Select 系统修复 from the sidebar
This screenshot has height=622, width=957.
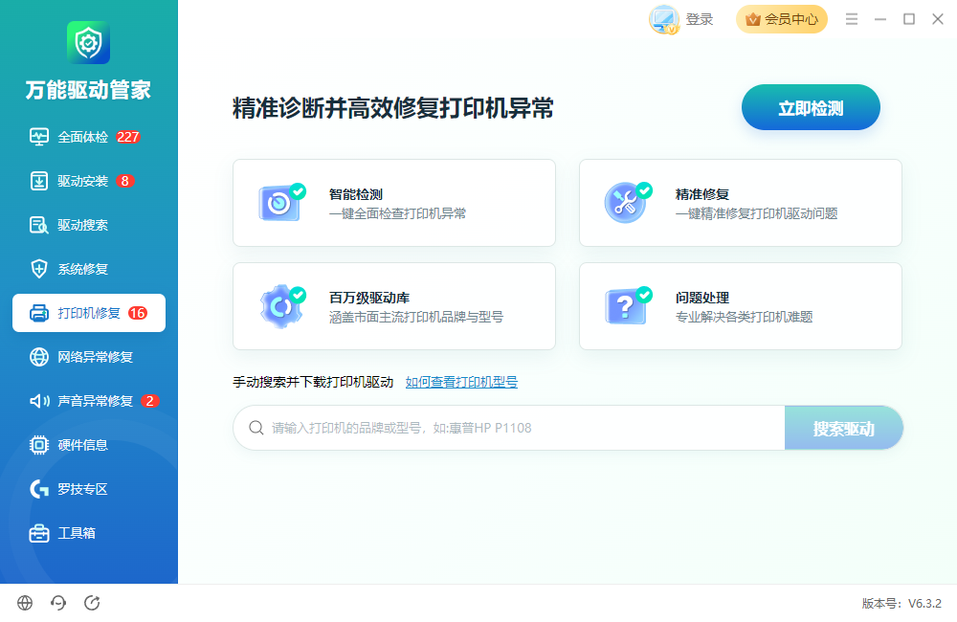88,269
